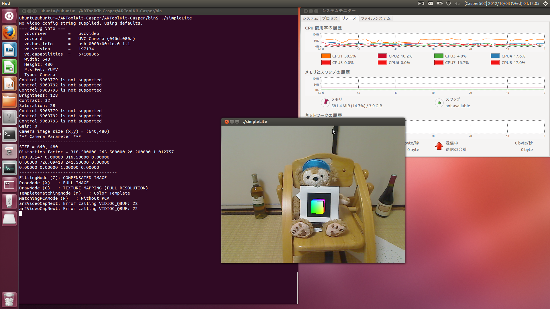550x309 pixels.
Task: Switch to the プロセス tab
Action: point(329,18)
